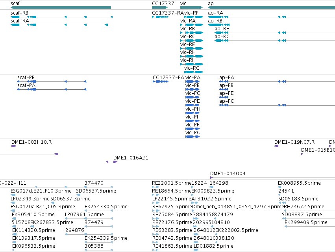Viewport: 335px width, 252px height.
Task: Click the vlc-RC transcript label
Action: pyautogui.click(x=188, y=37)
